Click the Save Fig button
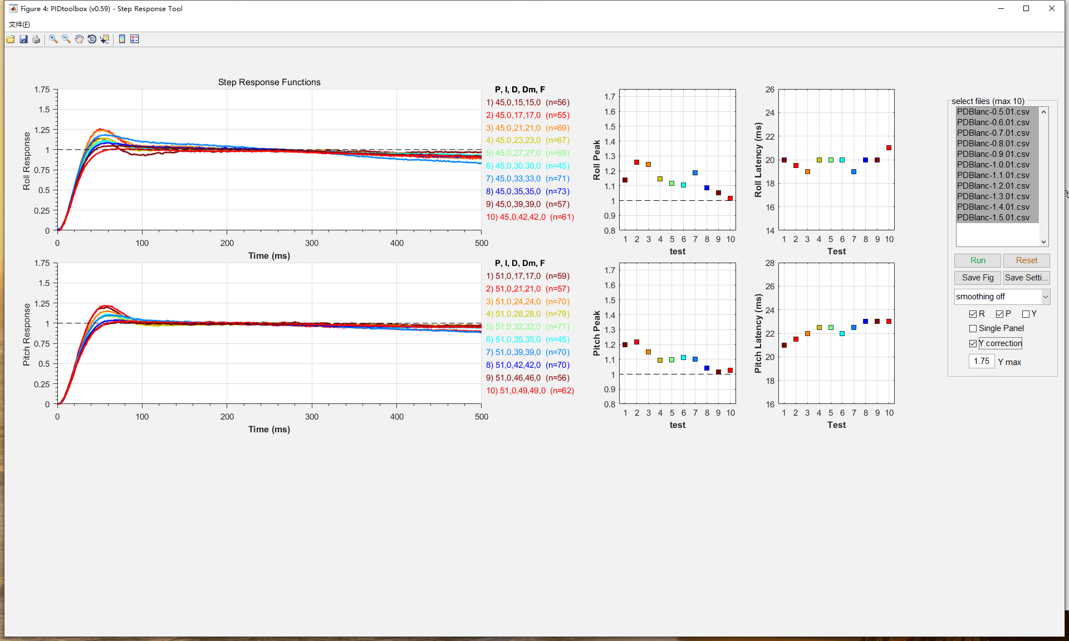This screenshot has height=641, width=1069. click(978, 278)
